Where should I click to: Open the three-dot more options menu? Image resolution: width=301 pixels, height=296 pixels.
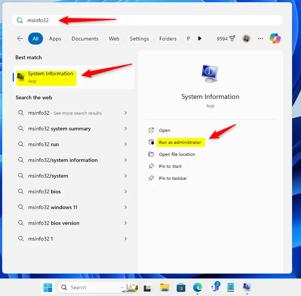(x=261, y=39)
